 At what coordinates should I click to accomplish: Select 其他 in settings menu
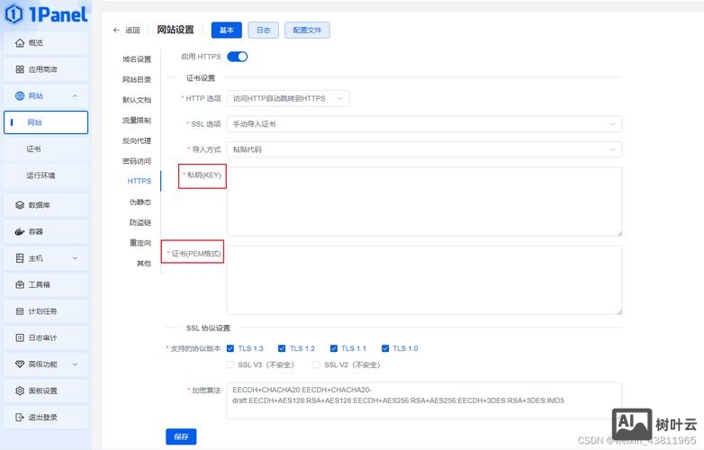[x=144, y=263]
